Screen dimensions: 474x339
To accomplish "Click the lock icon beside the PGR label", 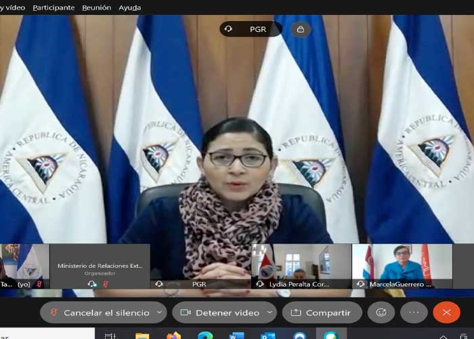I will point(301,29).
